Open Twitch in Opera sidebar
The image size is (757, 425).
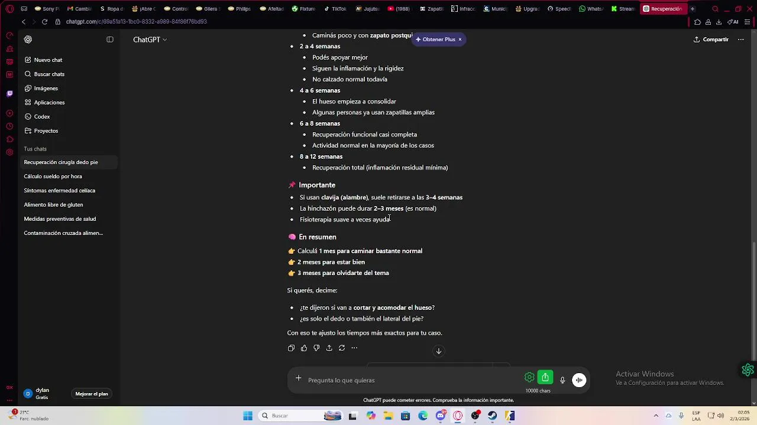pyautogui.click(x=9, y=93)
